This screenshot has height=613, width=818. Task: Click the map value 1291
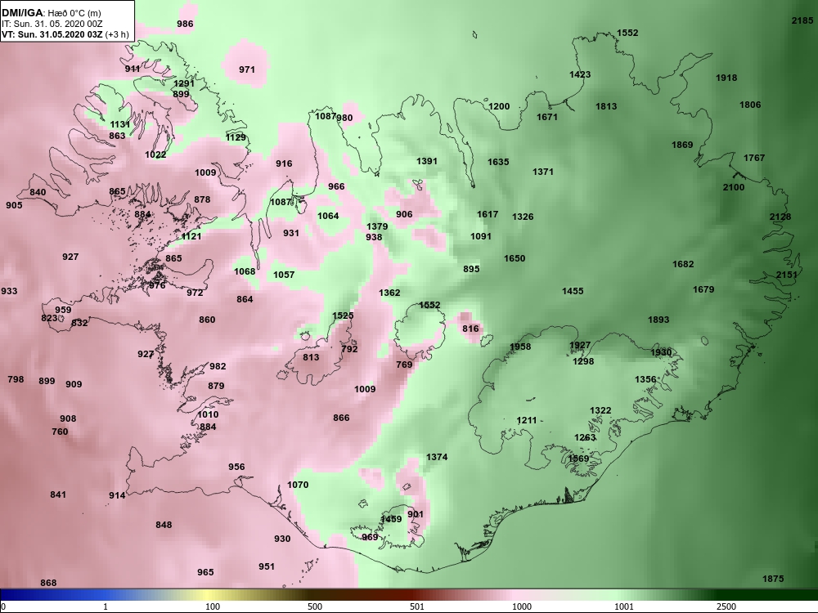coord(183,83)
